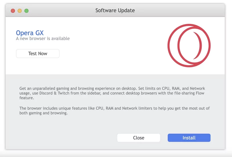This screenshot has width=232, height=157.
Task: Minimize the window with the yellow button
Action: [20, 11]
